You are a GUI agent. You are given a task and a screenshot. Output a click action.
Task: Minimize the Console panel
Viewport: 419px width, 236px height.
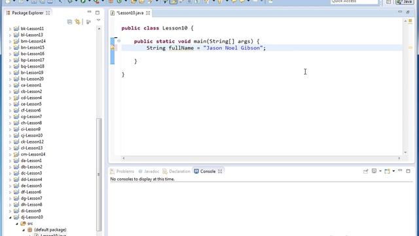(400, 170)
